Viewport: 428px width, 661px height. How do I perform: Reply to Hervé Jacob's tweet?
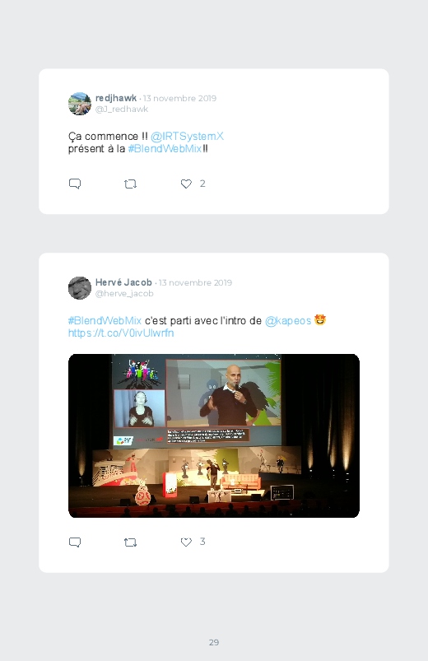tap(75, 542)
